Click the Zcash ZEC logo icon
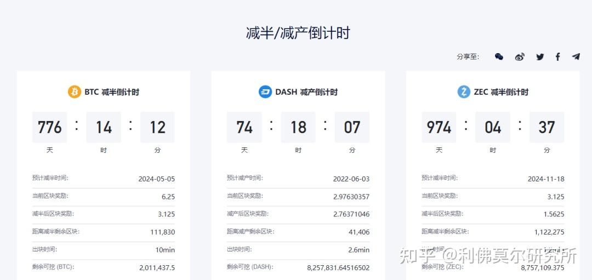 coord(464,92)
